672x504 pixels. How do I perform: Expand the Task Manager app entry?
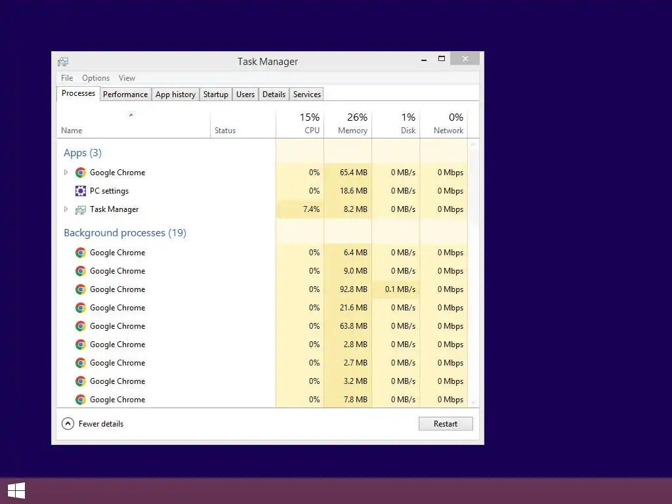click(x=66, y=209)
